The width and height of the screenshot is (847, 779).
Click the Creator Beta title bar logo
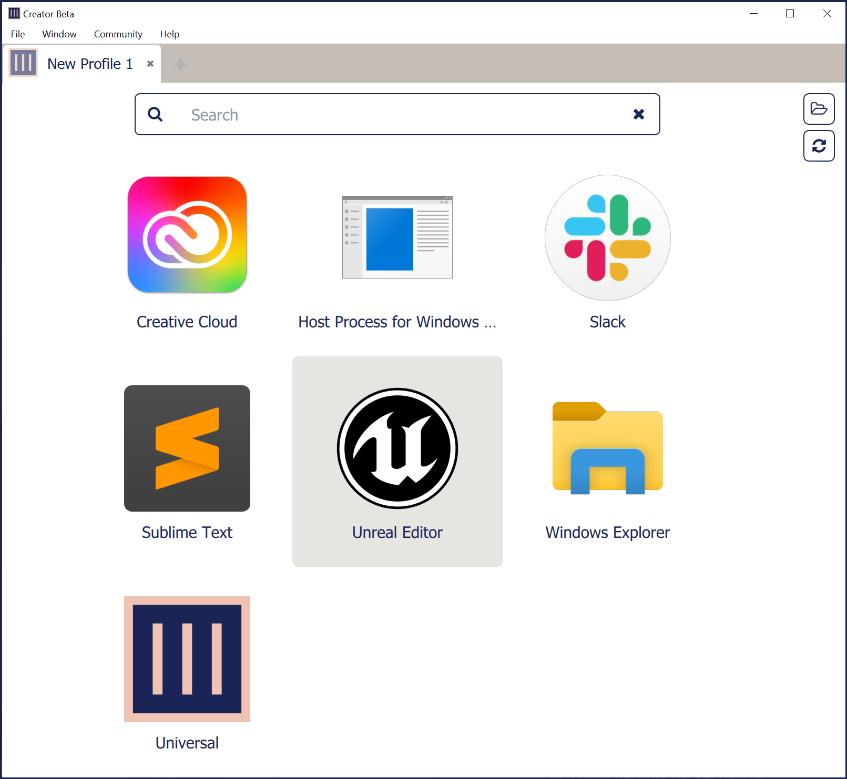(x=14, y=14)
